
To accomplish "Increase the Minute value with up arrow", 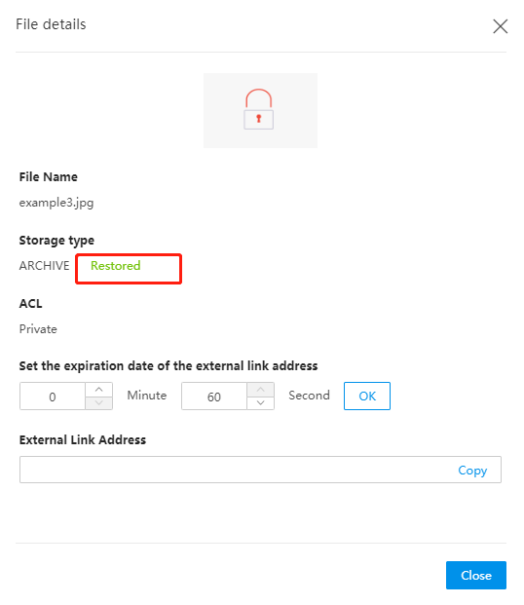I will (x=98, y=390).
